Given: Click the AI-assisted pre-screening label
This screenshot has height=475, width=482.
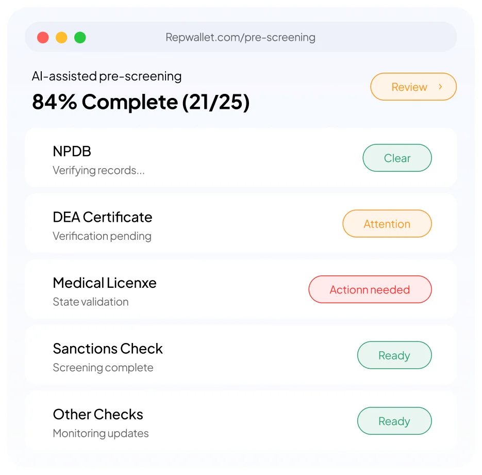Looking at the screenshot, I should coord(107,76).
